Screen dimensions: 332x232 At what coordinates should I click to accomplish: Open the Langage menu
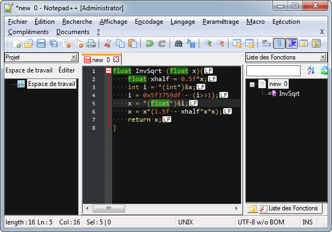tap(183, 22)
